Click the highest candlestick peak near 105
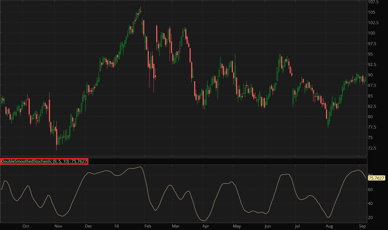The height and width of the screenshot is (230, 388). point(140,8)
